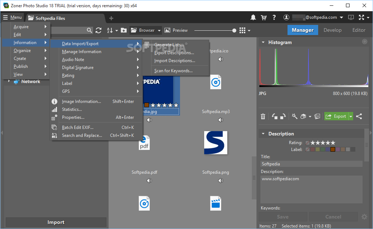Expand the Network tree item
373x229 pixels.
(9, 81)
